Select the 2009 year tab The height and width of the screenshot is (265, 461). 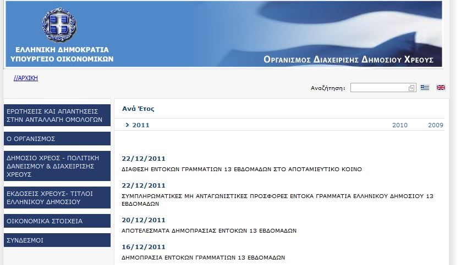tap(436, 125)
